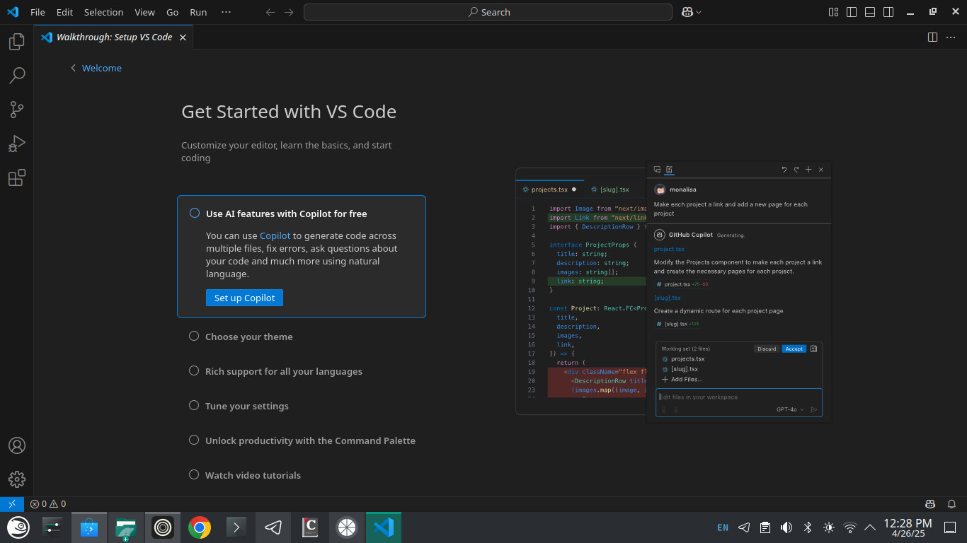
Task: Open the Run and Debug view
Action: pyautogui.click(x=17, y=144)
